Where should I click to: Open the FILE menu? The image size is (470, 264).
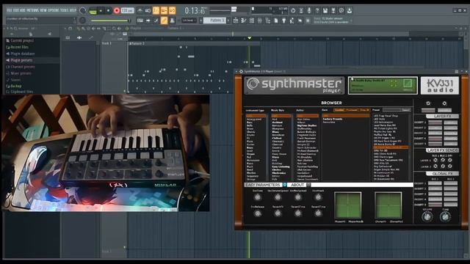(9, 10)
